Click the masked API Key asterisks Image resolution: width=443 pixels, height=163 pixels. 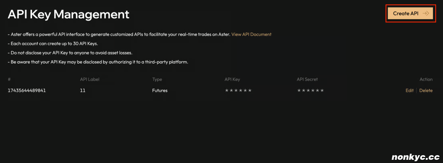tap(238, 90)
